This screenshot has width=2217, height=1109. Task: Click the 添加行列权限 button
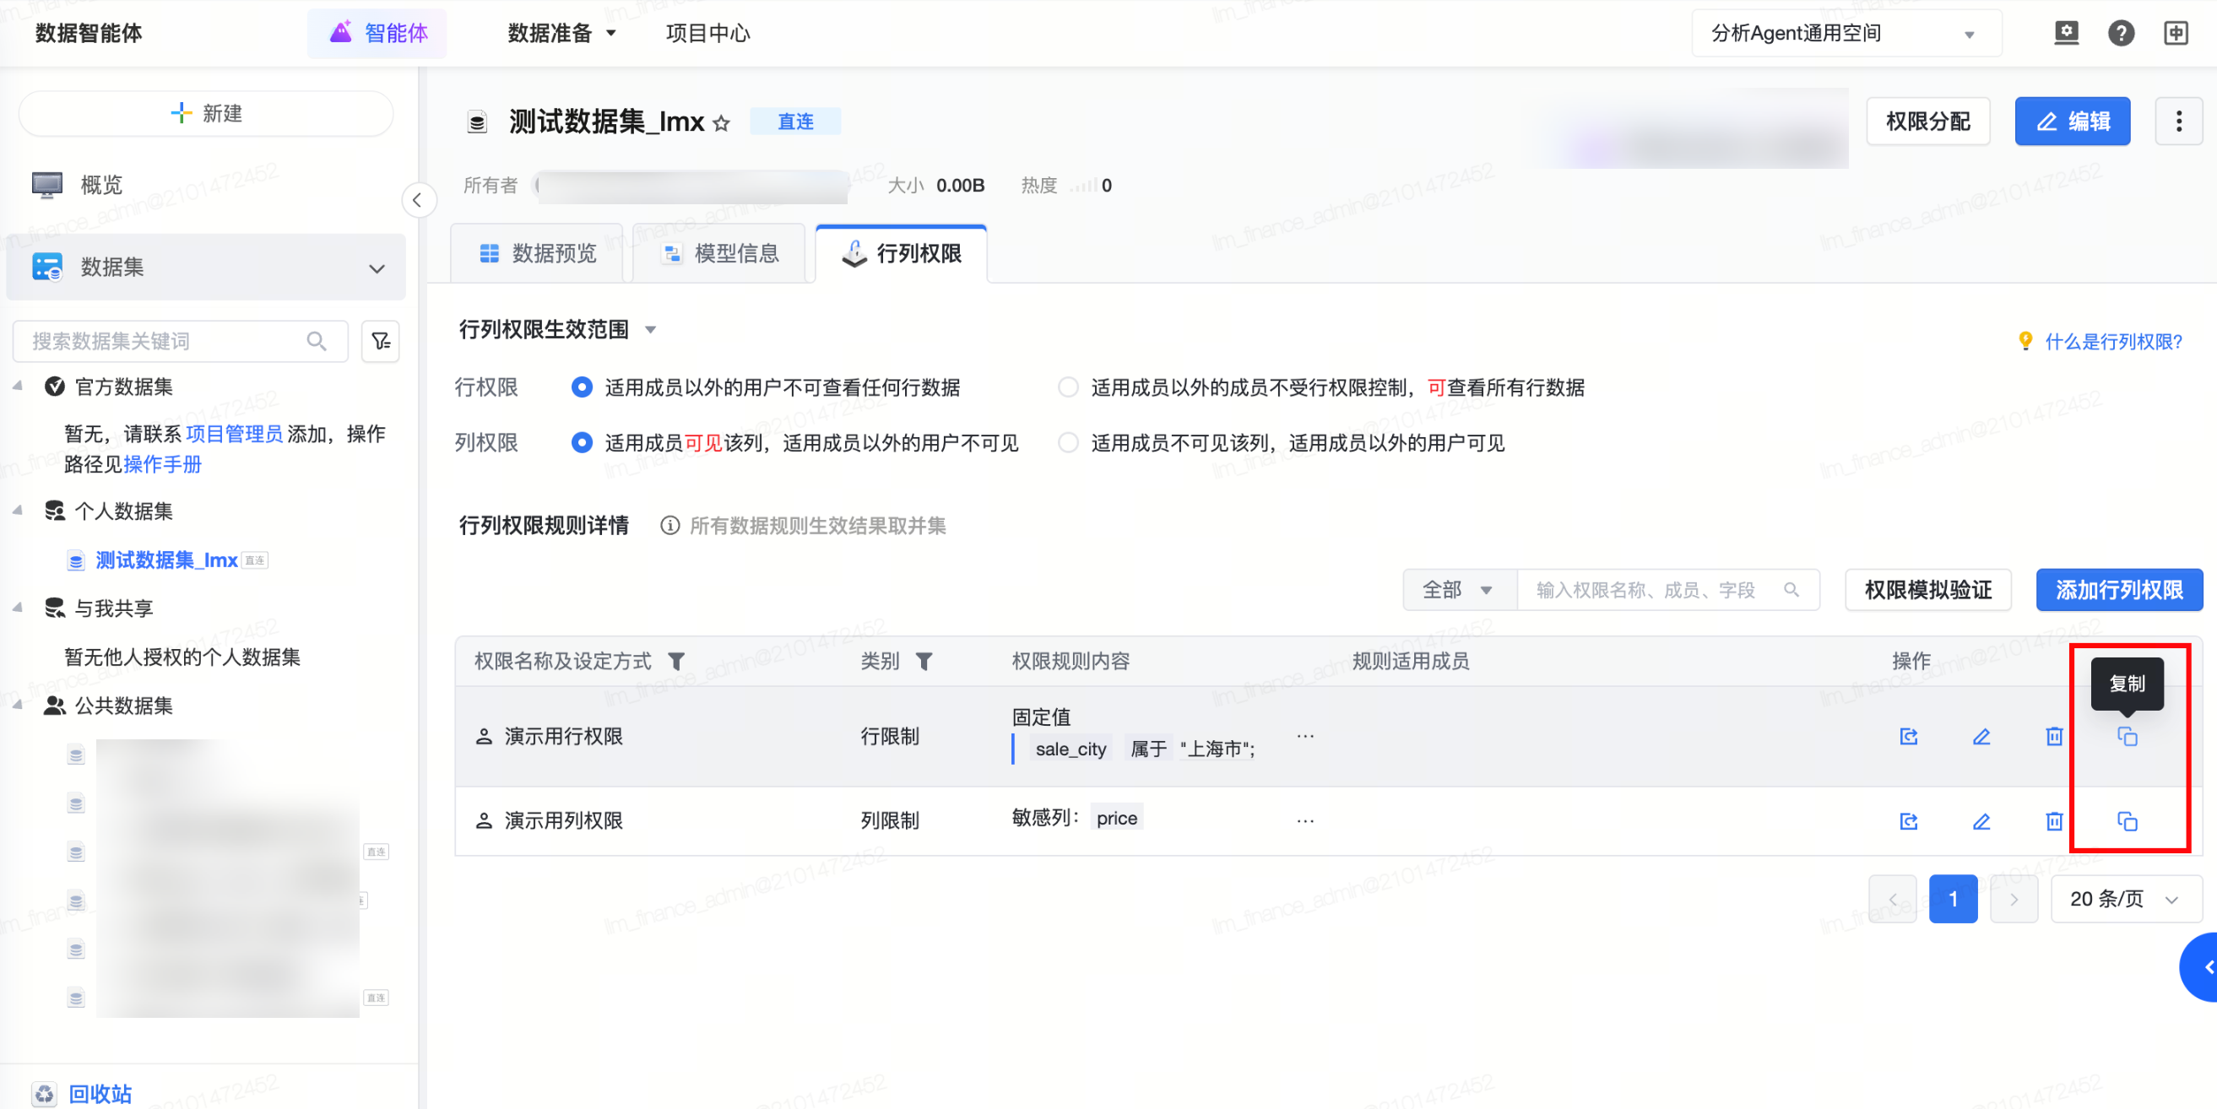(2118, 589)
